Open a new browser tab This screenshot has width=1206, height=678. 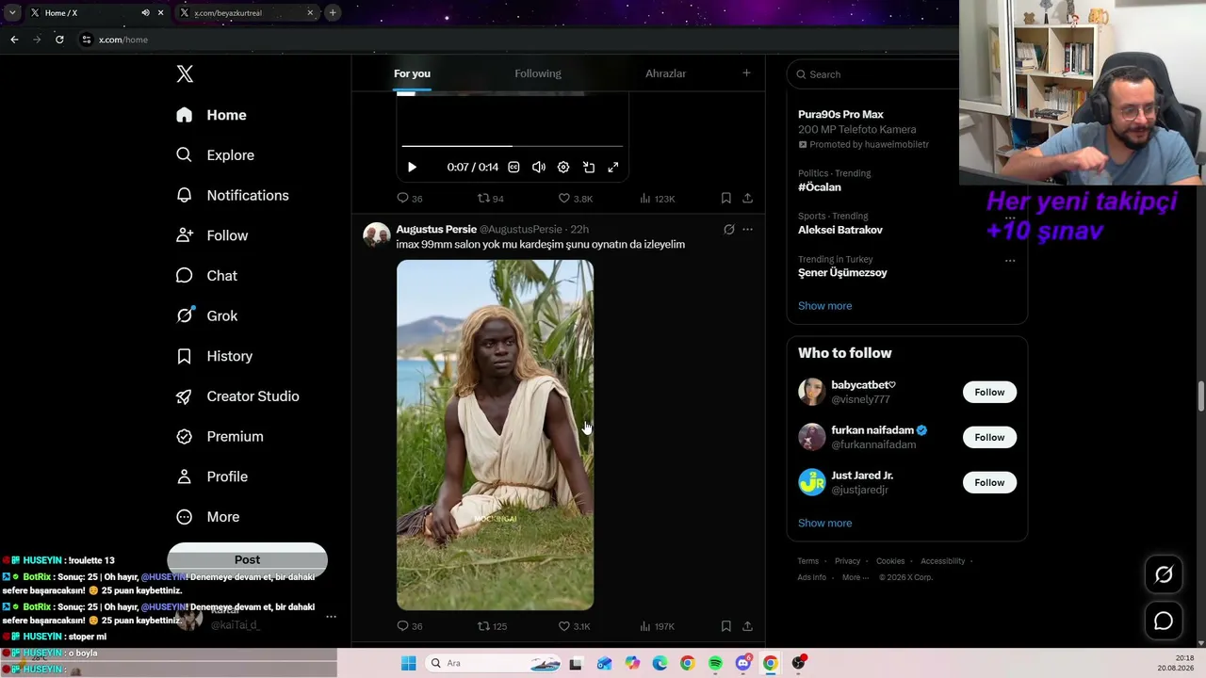333,13
